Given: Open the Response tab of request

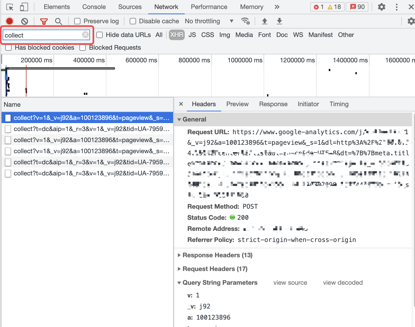Looking at the screenshot, I should pyautogui.click(x=273, y=104).
